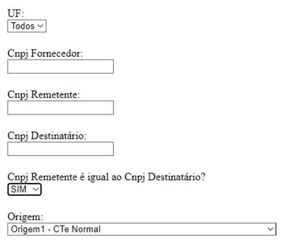
Task: Click the "Cnpj Fornecedor:" label
Action: [45, 54]
